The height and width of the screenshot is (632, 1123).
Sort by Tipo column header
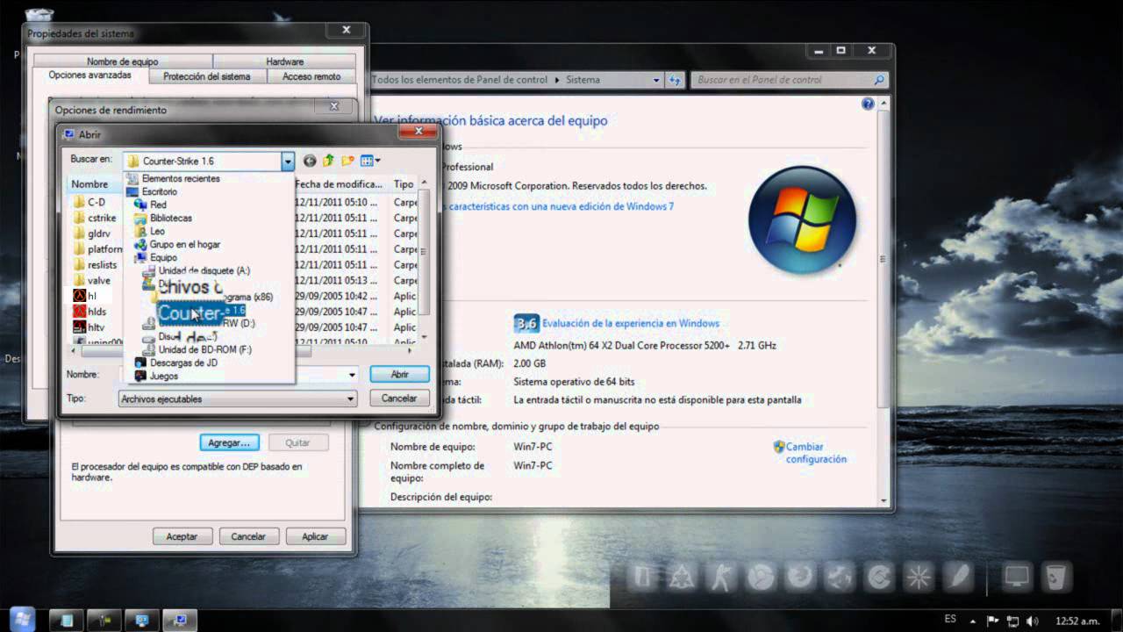404,184
